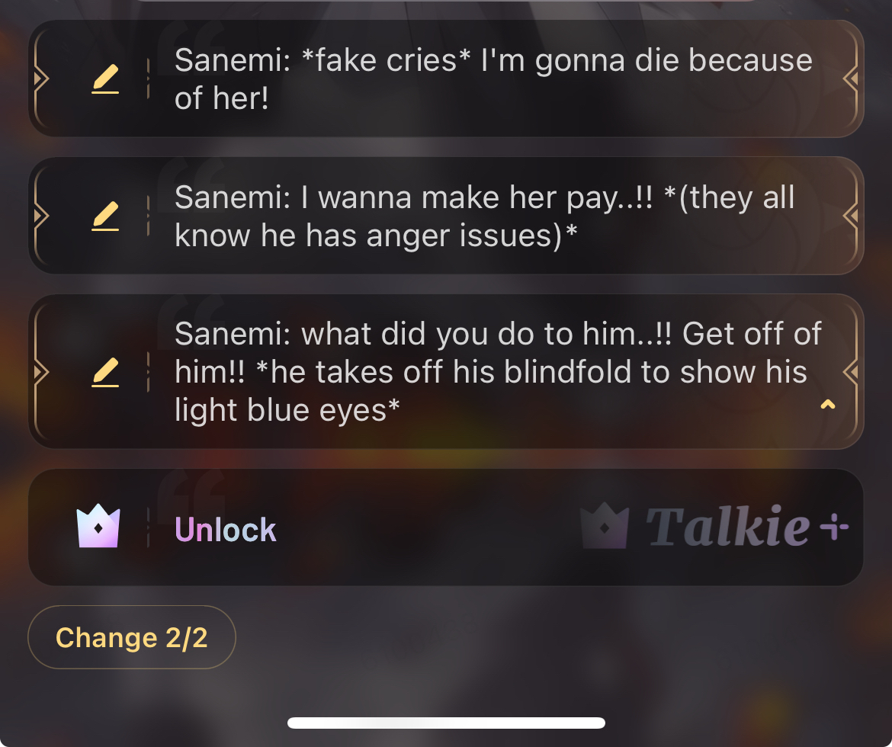Viewport: 892px width, 747px height.
Task: Tap the left arrow ornament on "fake cries" card
Action: 41,79
